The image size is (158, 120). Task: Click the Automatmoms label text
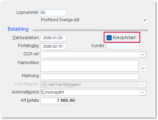click(25, 92)
